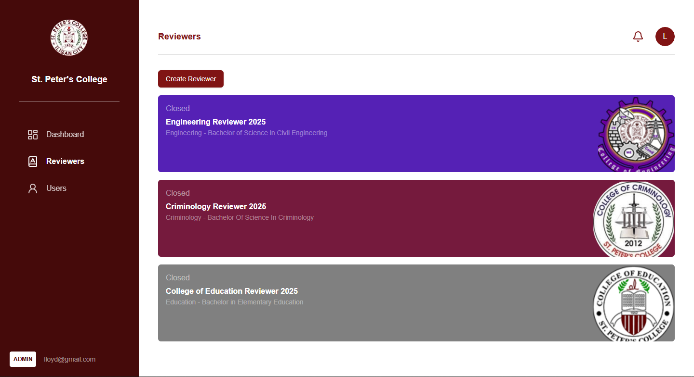Click Closed status on Criminology Reviewer card
This screenshot has height=377, width=694.
(178, 193)
